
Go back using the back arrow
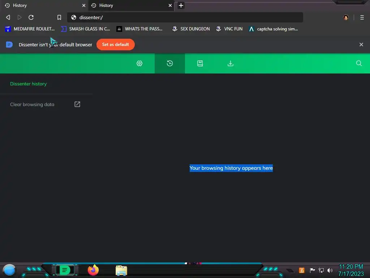pyautogui.click(x=8, y=17)
